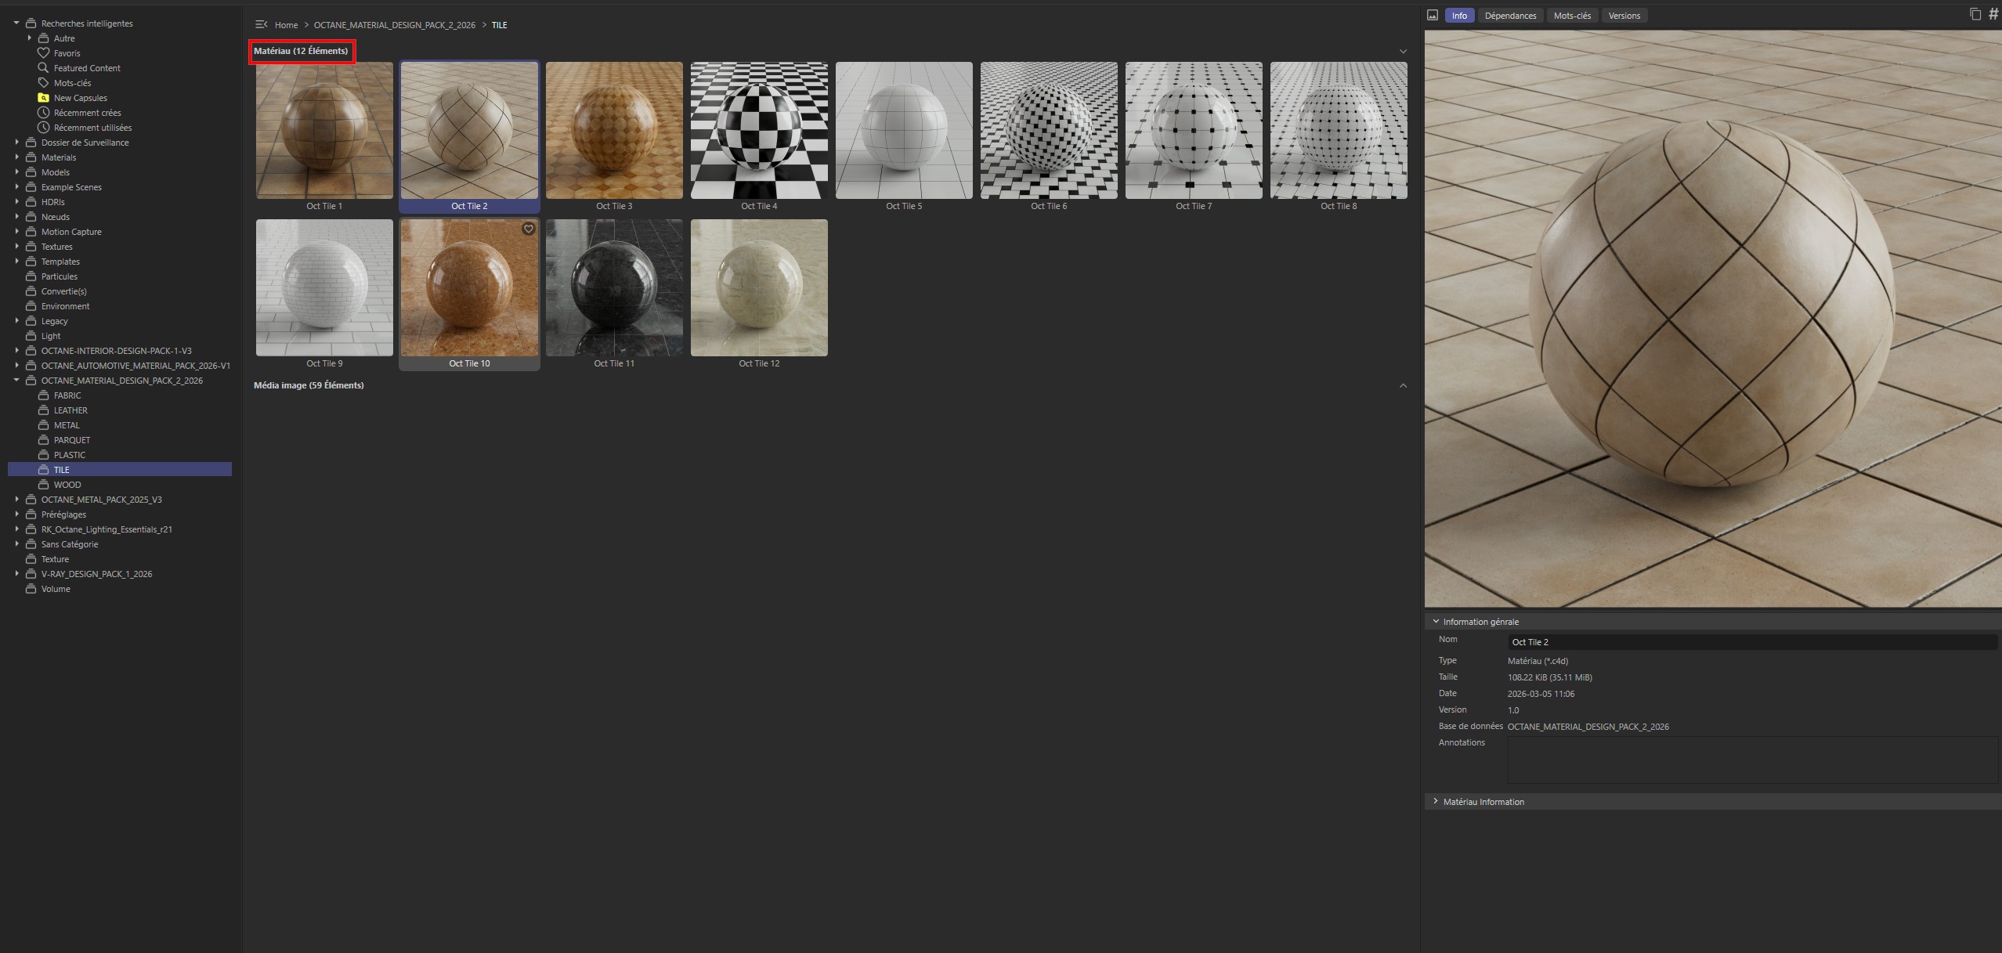This screenshot has height=953, width=2002.
Task: Switch to the Dépendances tab
Action: tap(1511, 15)
